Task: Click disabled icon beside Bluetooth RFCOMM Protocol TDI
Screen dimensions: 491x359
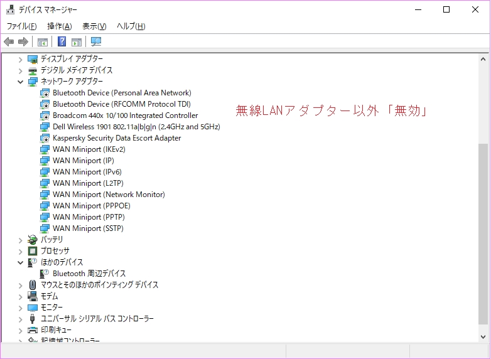Action: coord(45,104)
